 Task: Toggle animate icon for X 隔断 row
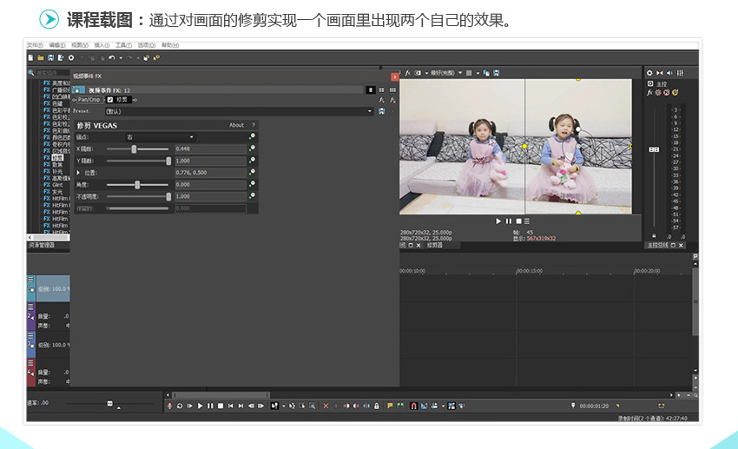pos(253,149)
